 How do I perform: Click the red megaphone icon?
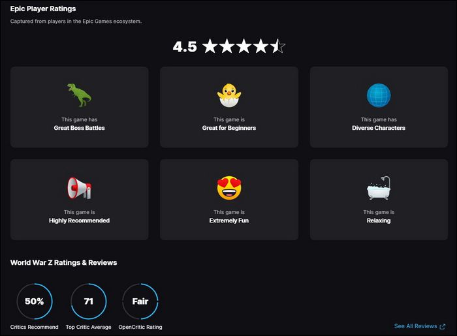pos(79,188)
